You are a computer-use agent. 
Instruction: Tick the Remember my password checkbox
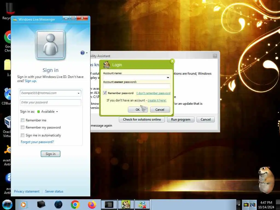(x=22, y=127)
